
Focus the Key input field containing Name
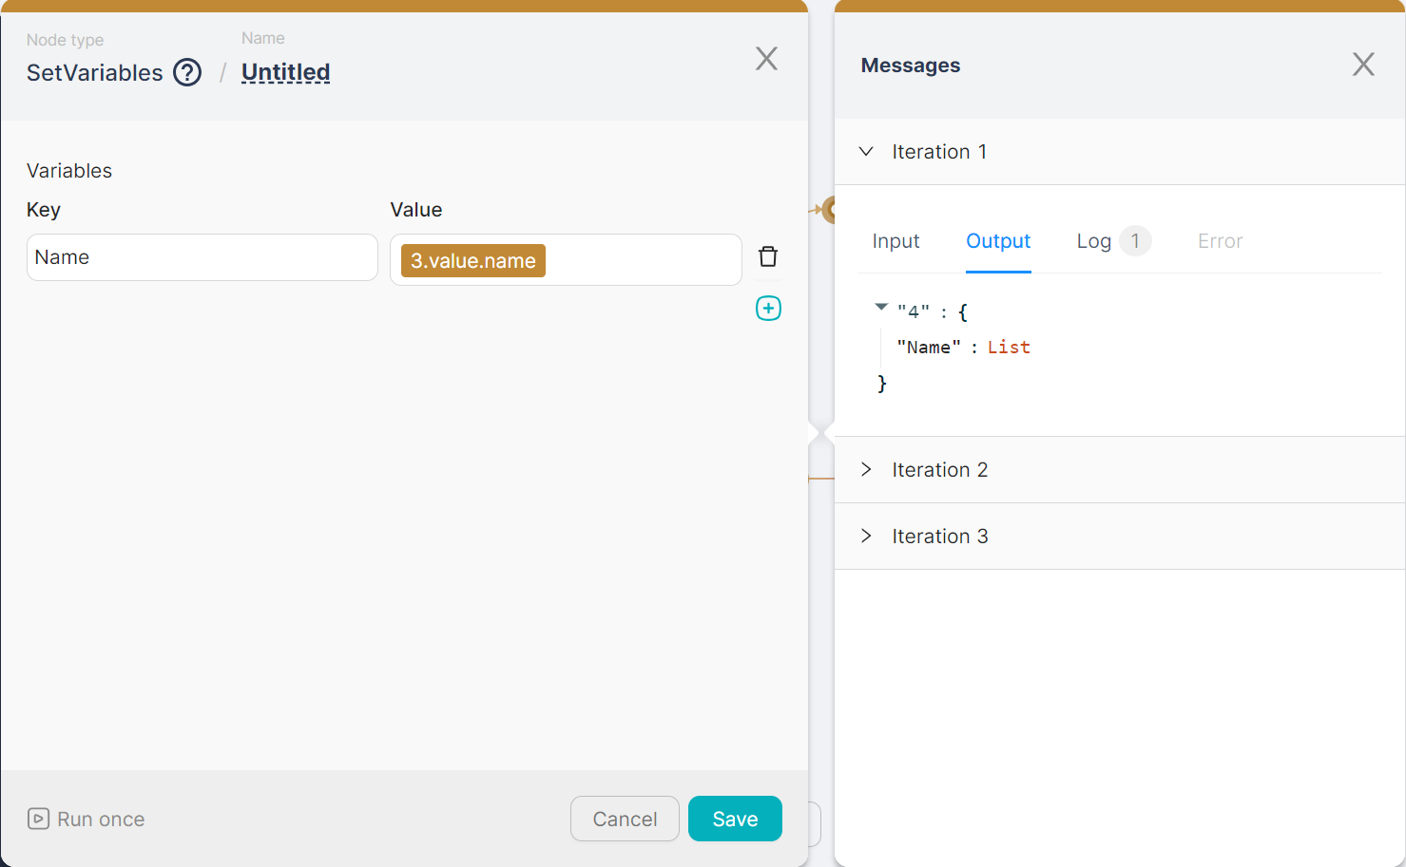[x=202, y=257]
